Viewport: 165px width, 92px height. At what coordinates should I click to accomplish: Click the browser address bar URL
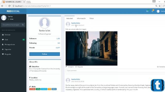point(33,6)
